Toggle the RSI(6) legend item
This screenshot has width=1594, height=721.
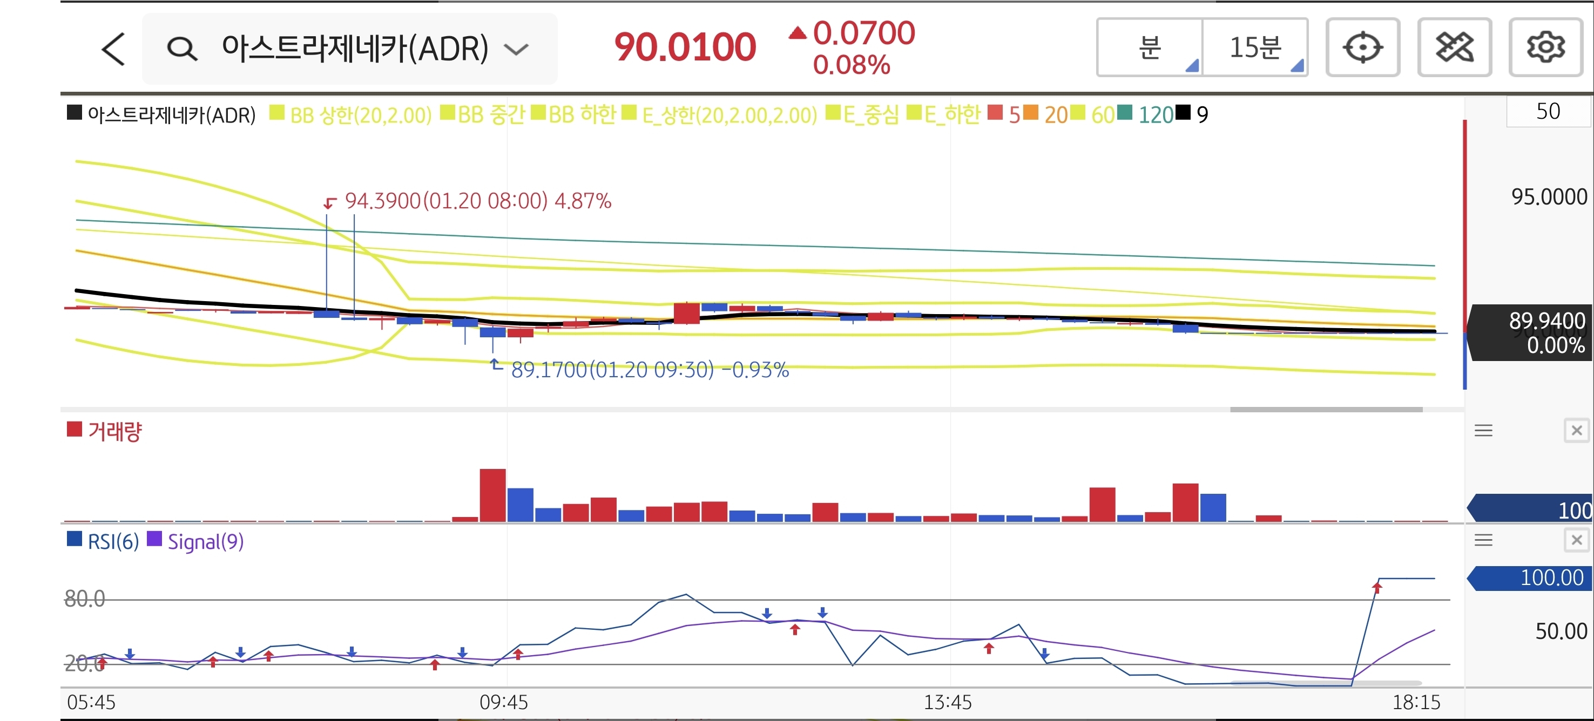(x=113, y=542)
